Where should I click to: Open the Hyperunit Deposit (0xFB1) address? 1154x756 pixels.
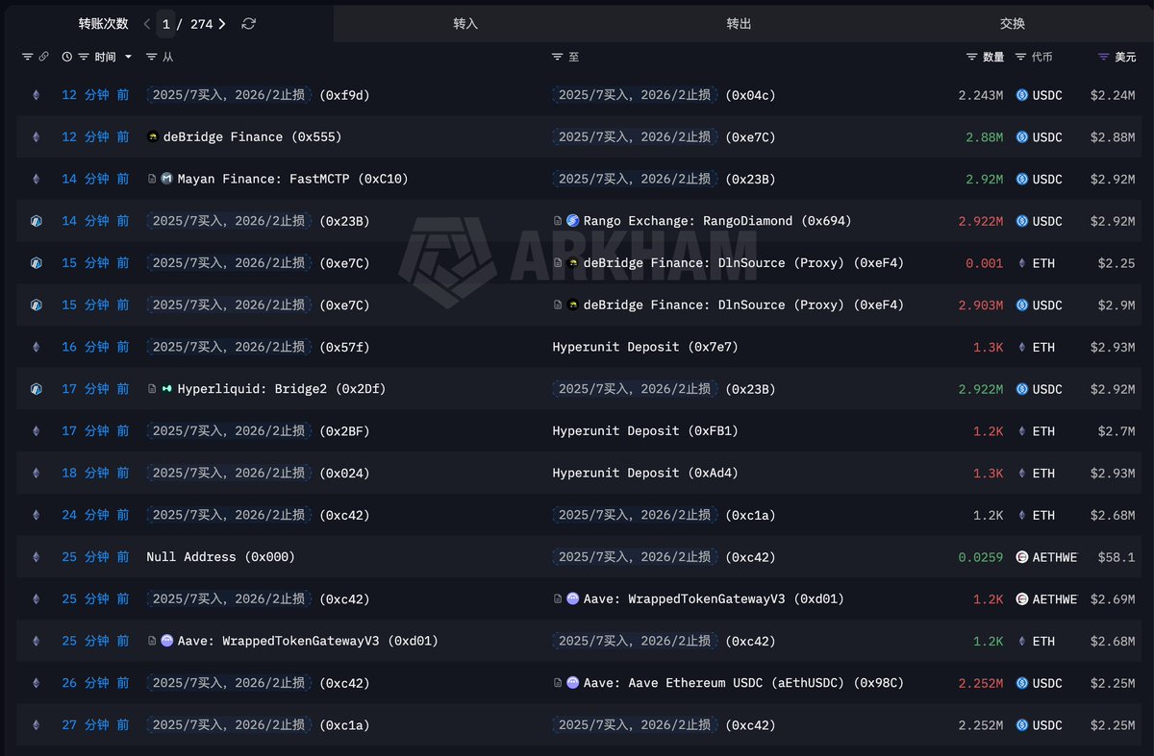tap(645, 431)
